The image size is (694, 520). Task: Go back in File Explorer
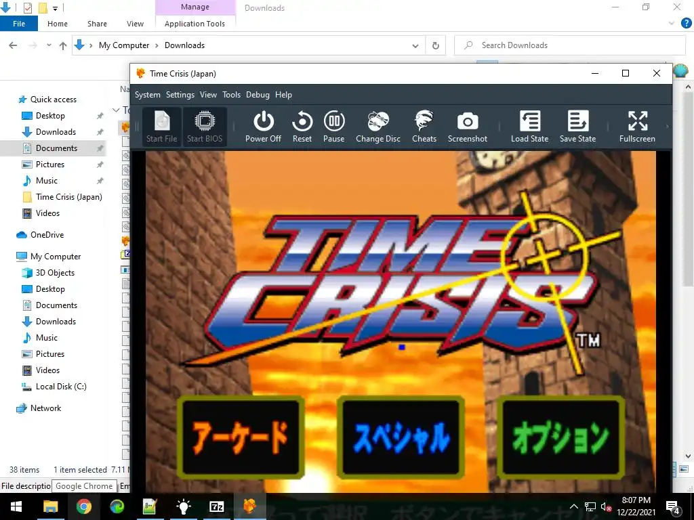pyautogui.click(x=13, y=45)
